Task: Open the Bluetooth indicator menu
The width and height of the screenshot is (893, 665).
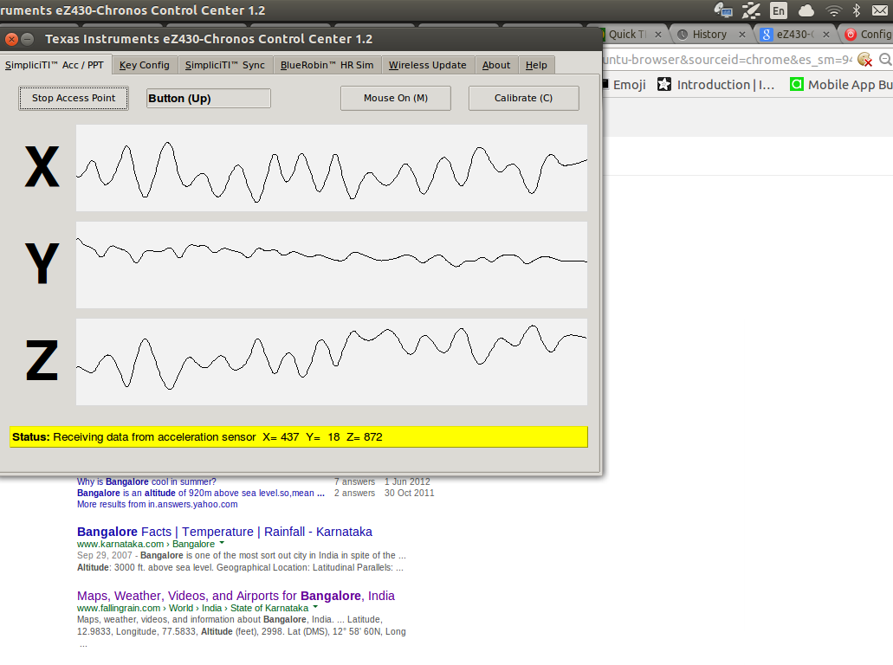Action: [x=856, y=10]
